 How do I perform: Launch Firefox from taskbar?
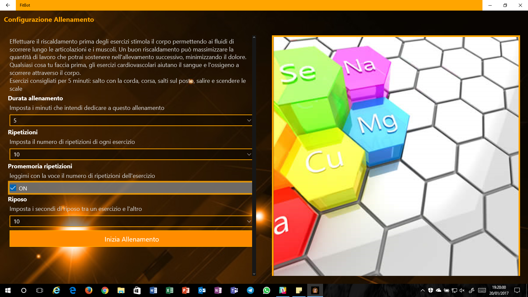89,290
